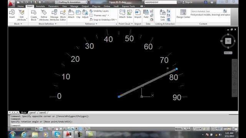Open Design Center

(x=183, y=14)
